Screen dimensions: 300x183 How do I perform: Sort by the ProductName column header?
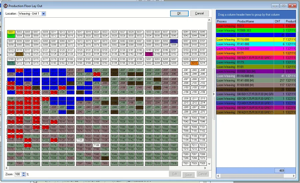coord(255,21)
